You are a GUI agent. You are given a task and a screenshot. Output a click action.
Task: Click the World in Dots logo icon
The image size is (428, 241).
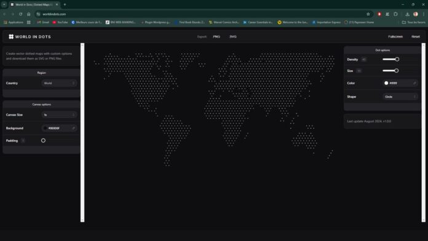pos(11,36)
